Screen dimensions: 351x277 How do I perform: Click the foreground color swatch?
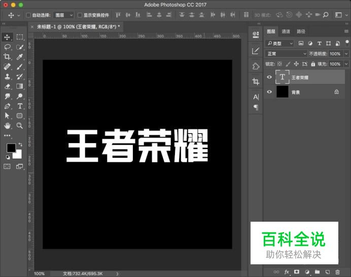pos(11,148)
